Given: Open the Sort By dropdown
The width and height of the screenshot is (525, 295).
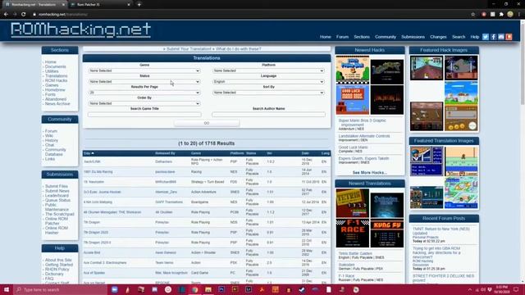Looking at the screenshot, I should (268, 93).
